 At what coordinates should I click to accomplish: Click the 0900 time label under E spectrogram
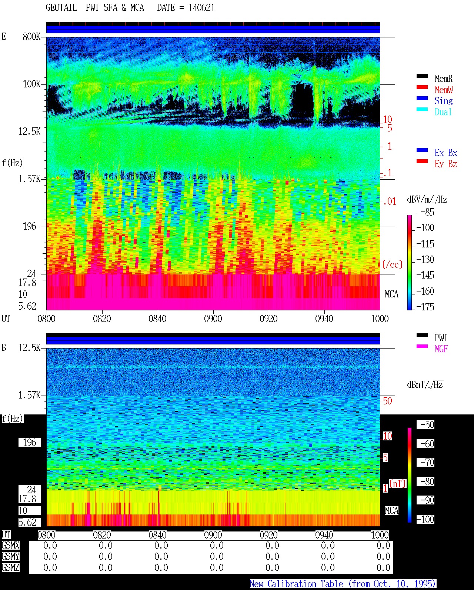213,319
